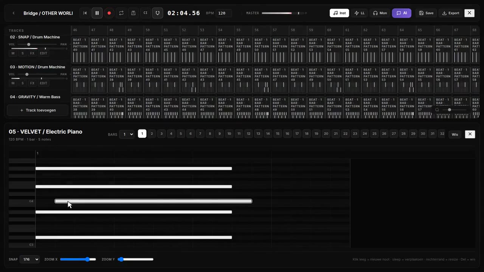This screenshot has height=272, width=484.
Task: Solo the 03 MOTION track
Action: coord(22,83)
